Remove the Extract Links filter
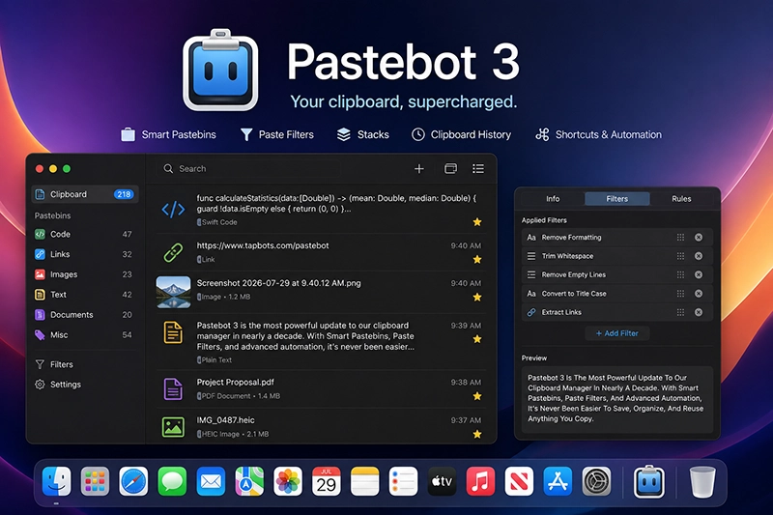This screenshot has height=515, width=773. tap(699, 312)
